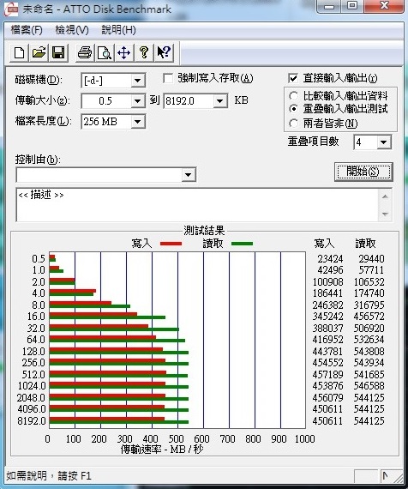Click write value 456079 in results
Viewport: 408px width, 489px height.
pyautogui.click(x=328, y=397)
